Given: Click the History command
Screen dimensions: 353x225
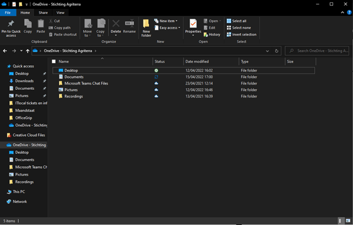Looking at the screenshot, I should coord(212,35).
